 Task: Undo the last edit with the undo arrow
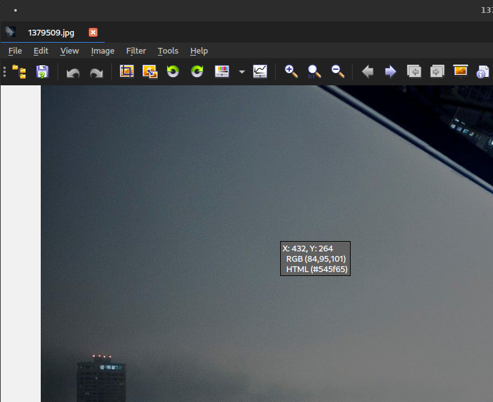(73, 72)
